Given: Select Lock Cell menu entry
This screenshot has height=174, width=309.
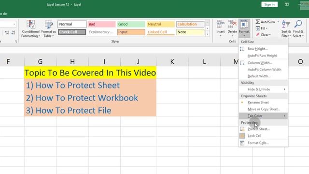Looking at the screenshot, I should coord(263,136).
